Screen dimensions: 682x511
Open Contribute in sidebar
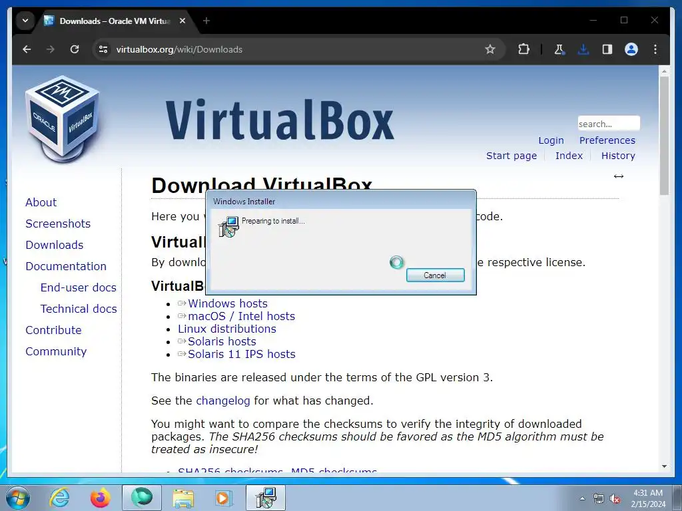[53, 330]
